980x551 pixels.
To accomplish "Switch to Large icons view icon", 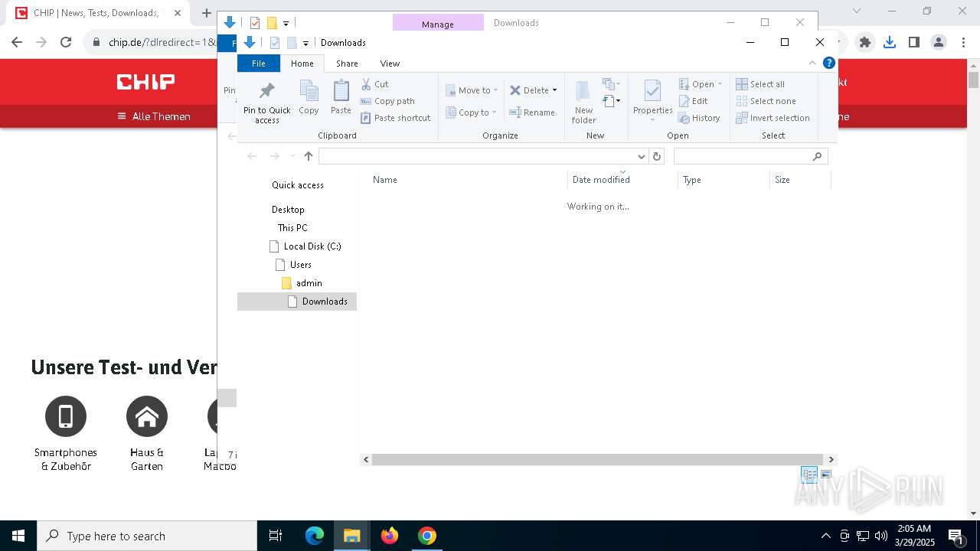I will coord(826,474).
